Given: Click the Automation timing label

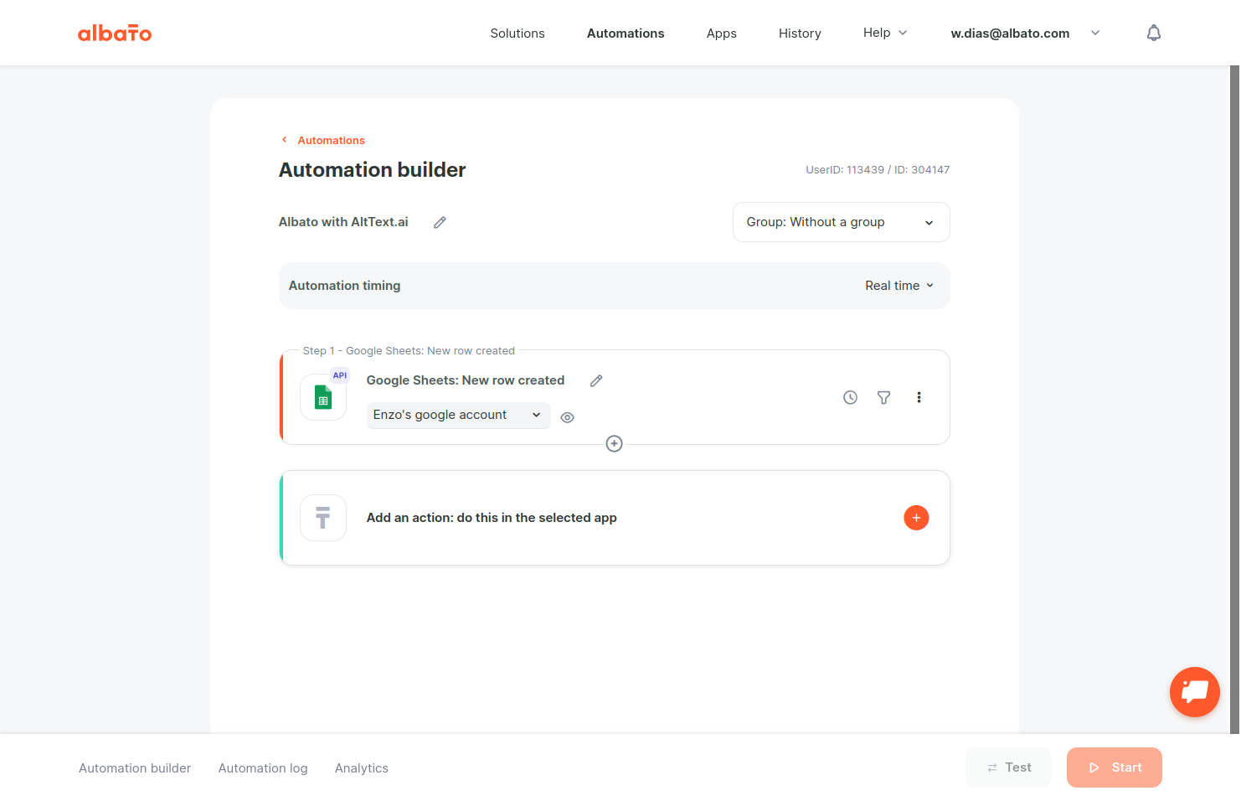Looking at the screenshot, I should tap(344, 286).
